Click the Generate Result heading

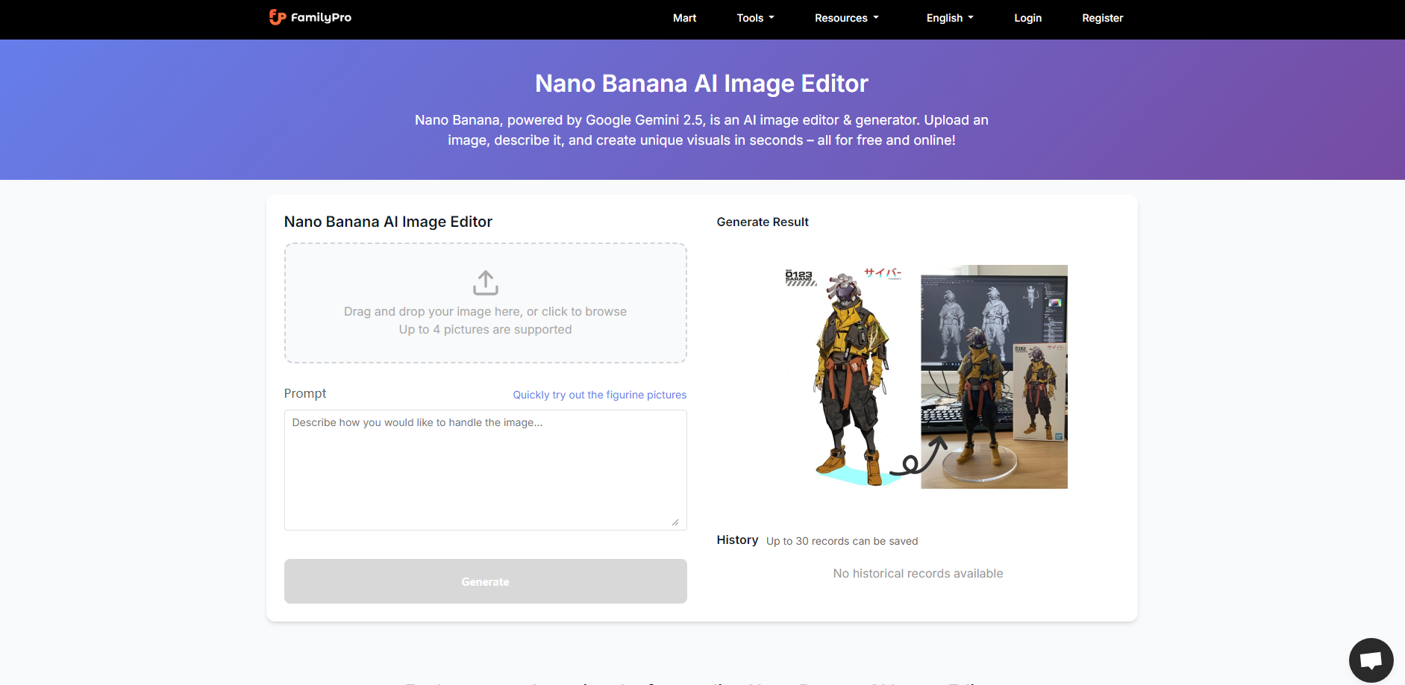763,222
